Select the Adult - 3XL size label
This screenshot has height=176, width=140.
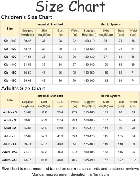pyautogui.click(x=10, y=160)
